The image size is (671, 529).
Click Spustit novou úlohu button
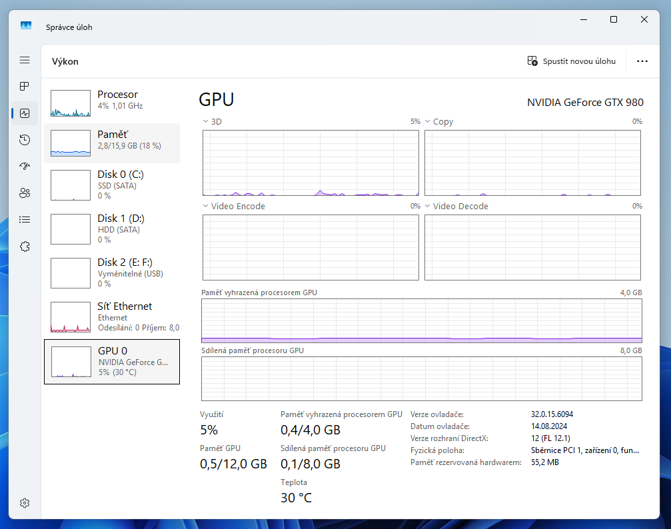click(571, 61)
